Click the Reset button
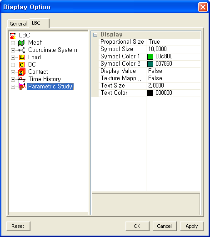Viewport: 210px width, 237px height. (x=18, y=226)
